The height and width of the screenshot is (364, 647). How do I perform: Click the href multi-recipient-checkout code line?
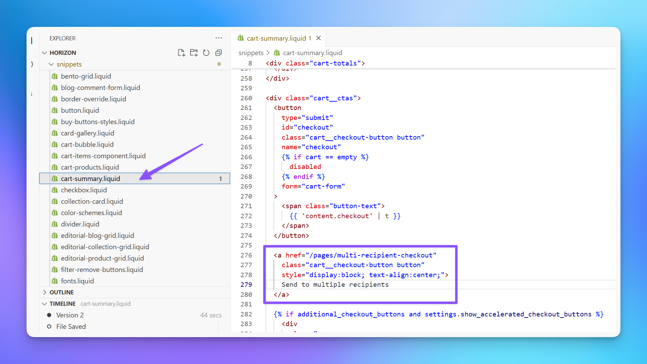point(355,255)
